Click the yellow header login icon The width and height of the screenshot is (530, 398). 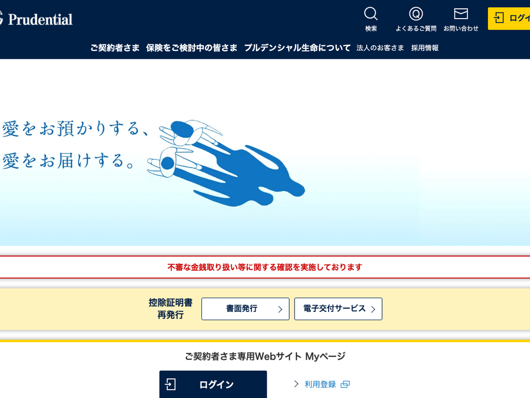point(499,18)
